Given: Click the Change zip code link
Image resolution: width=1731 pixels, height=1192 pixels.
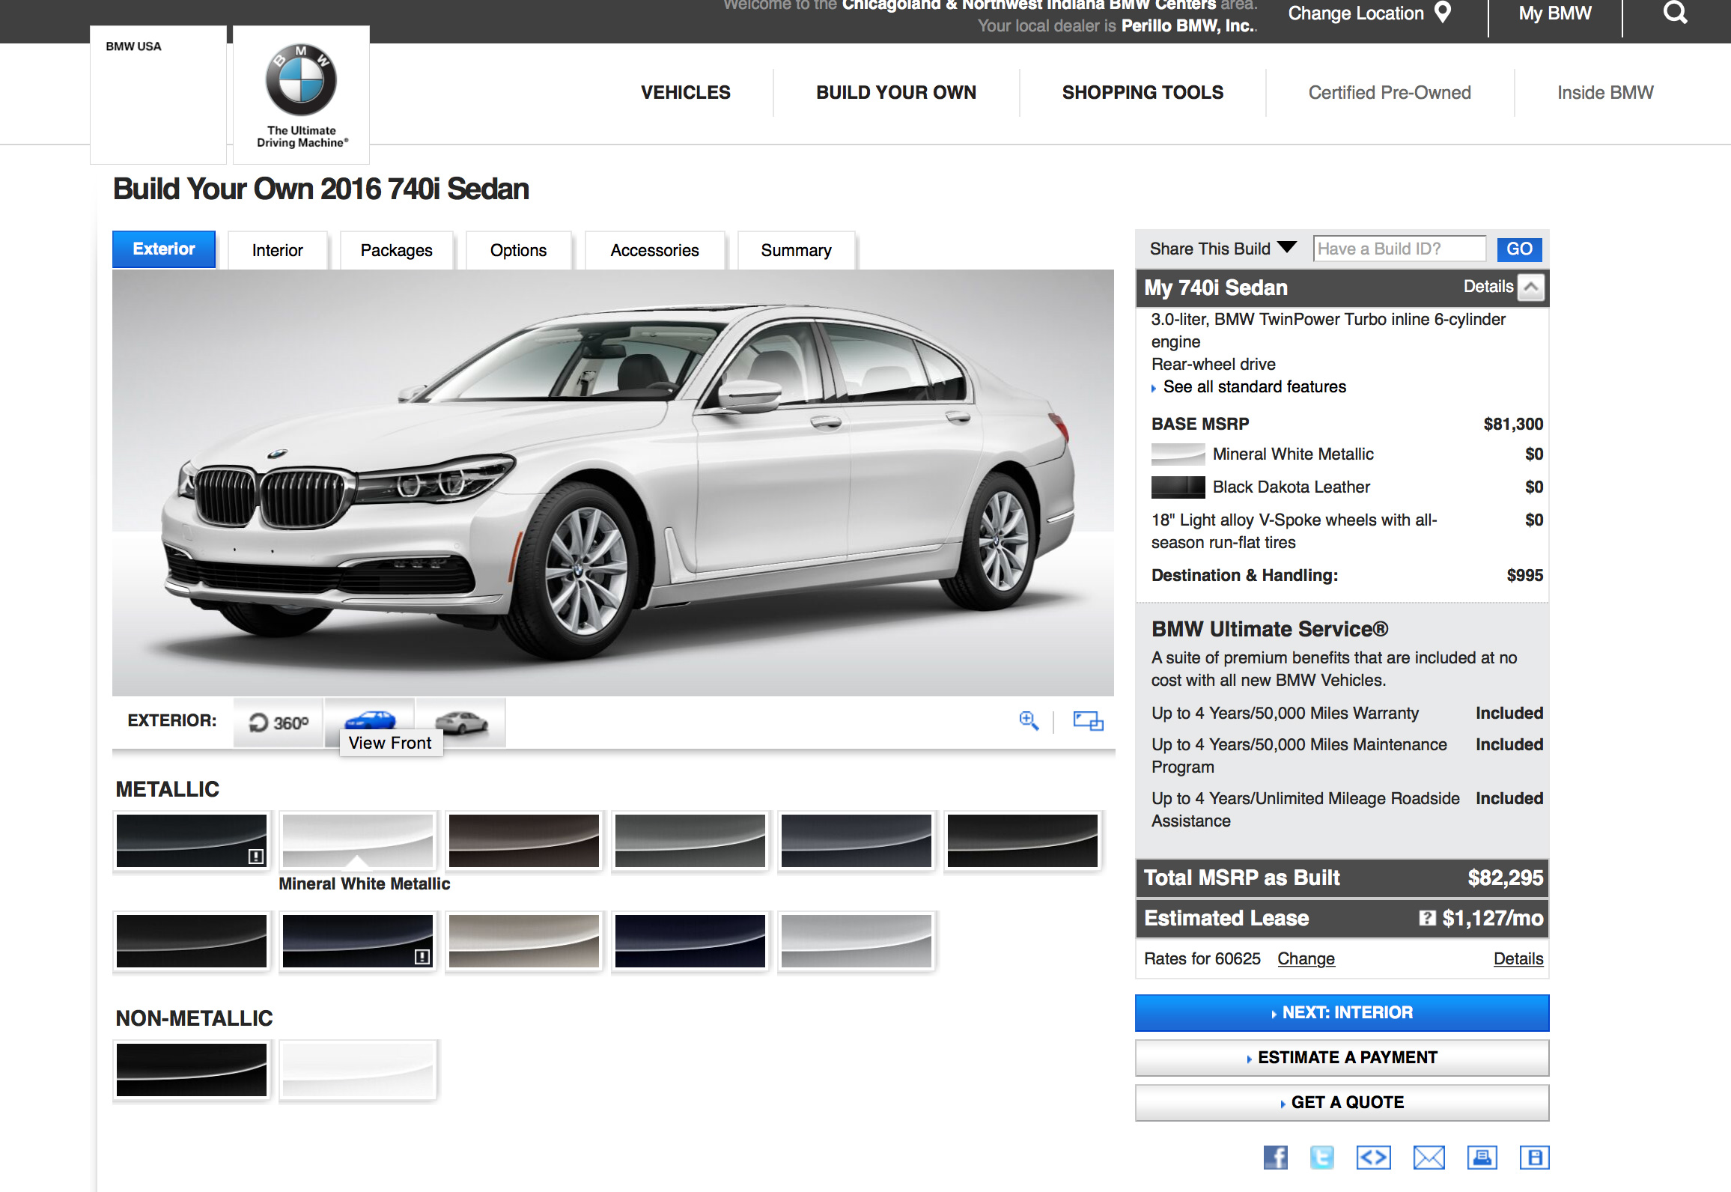Looking at the screenshot, I should 1306,959.
